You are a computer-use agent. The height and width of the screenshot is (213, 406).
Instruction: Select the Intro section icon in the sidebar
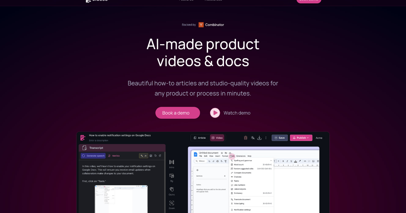172,163
